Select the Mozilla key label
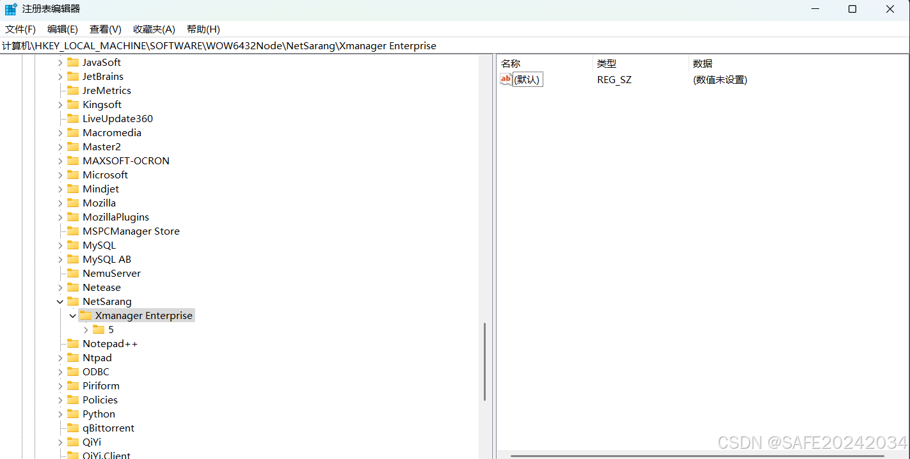910x459 pixels. [x=99, y=203]
